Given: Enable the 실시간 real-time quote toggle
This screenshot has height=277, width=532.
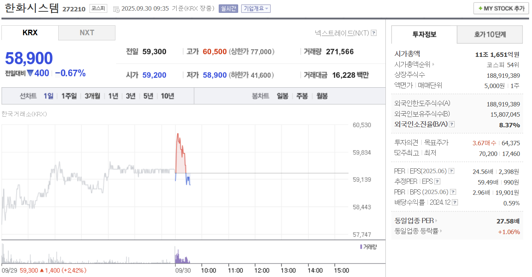Looking at the screenshot, I should 228,8.
